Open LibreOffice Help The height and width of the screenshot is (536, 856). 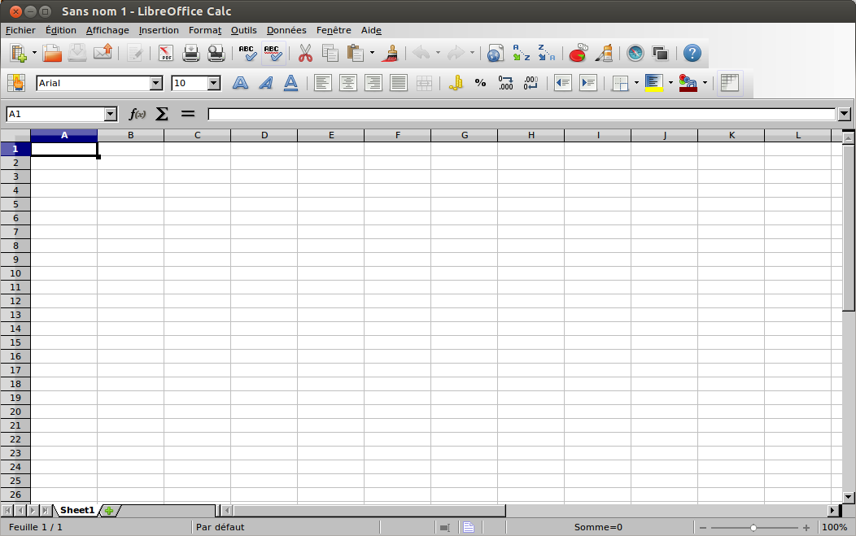pos(691,53)
